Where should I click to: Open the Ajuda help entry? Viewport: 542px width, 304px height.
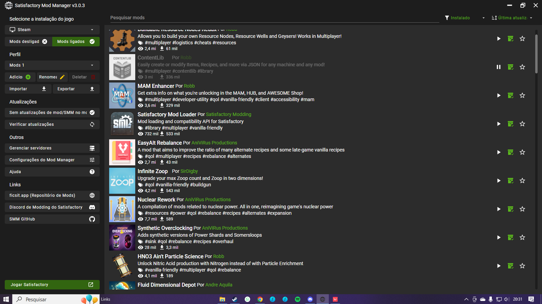(52, 172)
